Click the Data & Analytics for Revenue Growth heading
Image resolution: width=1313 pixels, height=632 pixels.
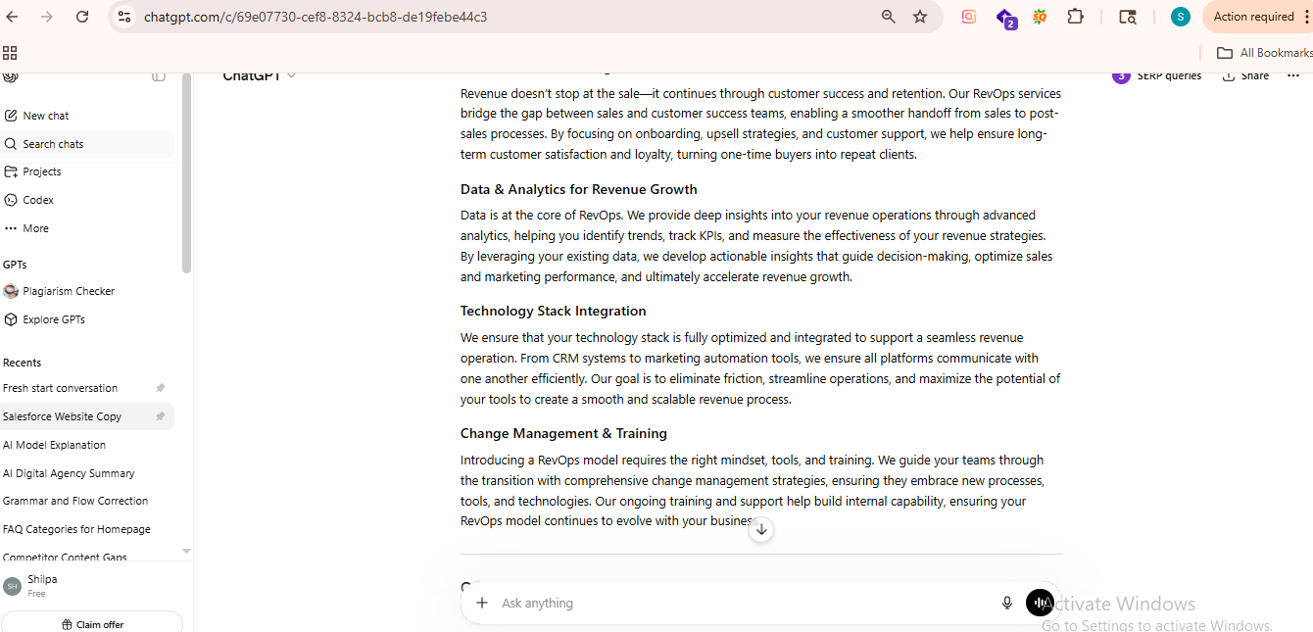(579, 189)
